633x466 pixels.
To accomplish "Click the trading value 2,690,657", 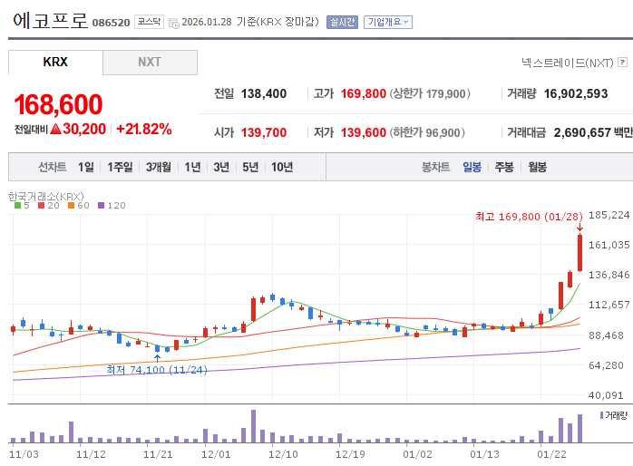I will click(582, 132).
